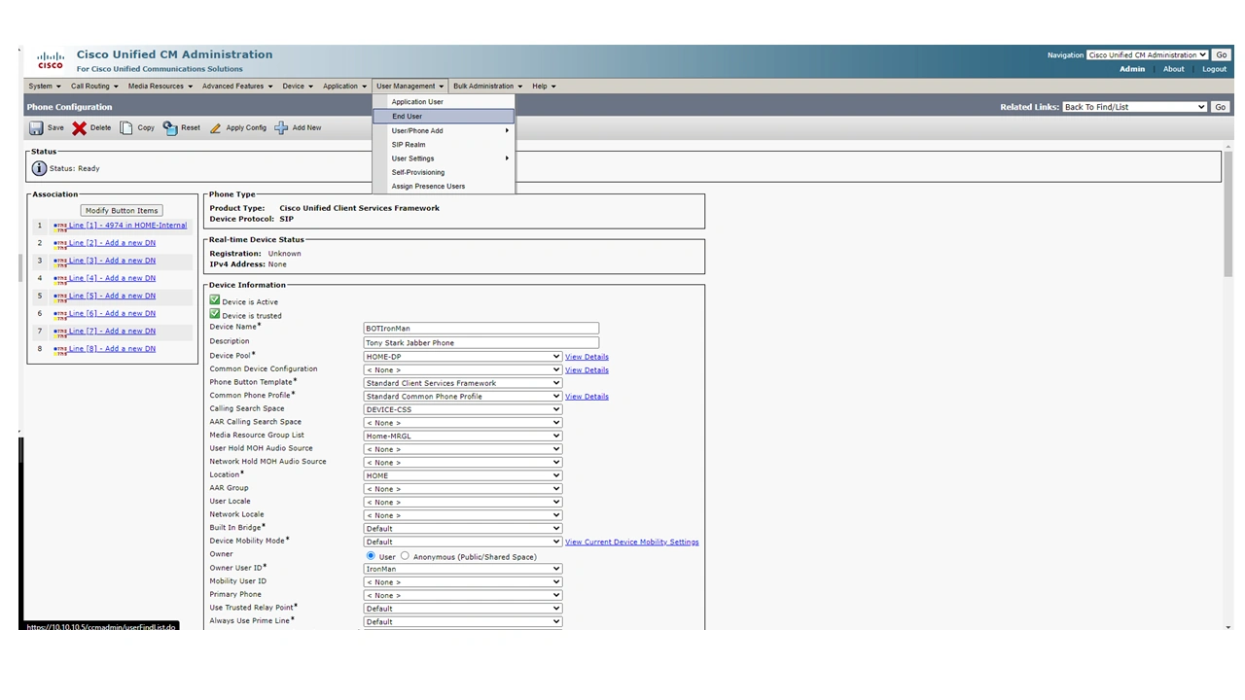
Task: Open the Calling Search Space dropdown showing DEVICE-CSS
Action: [x=463, y=409]
